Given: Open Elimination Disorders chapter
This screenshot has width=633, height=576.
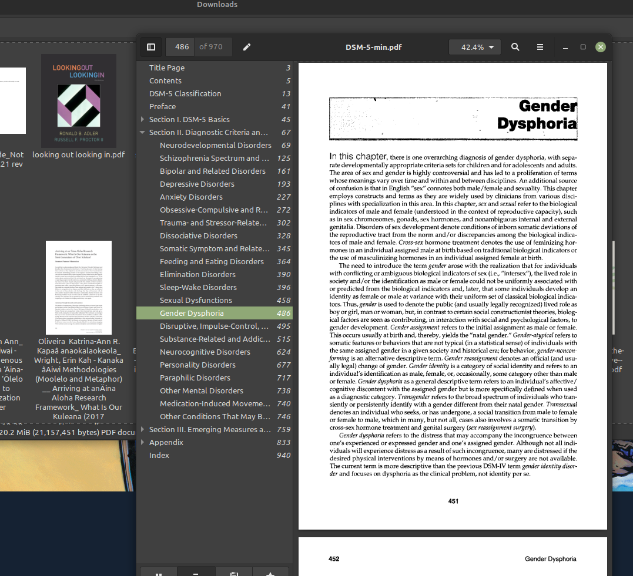Looking at the screenshot, I should click(x=215, y=274).
